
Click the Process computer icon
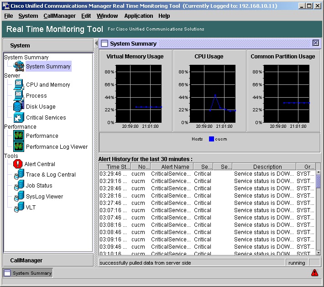[19, 95]
